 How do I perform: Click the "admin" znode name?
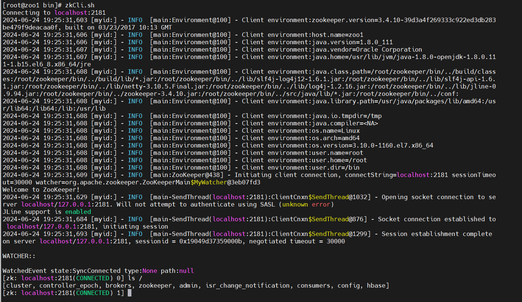point(188,285)
